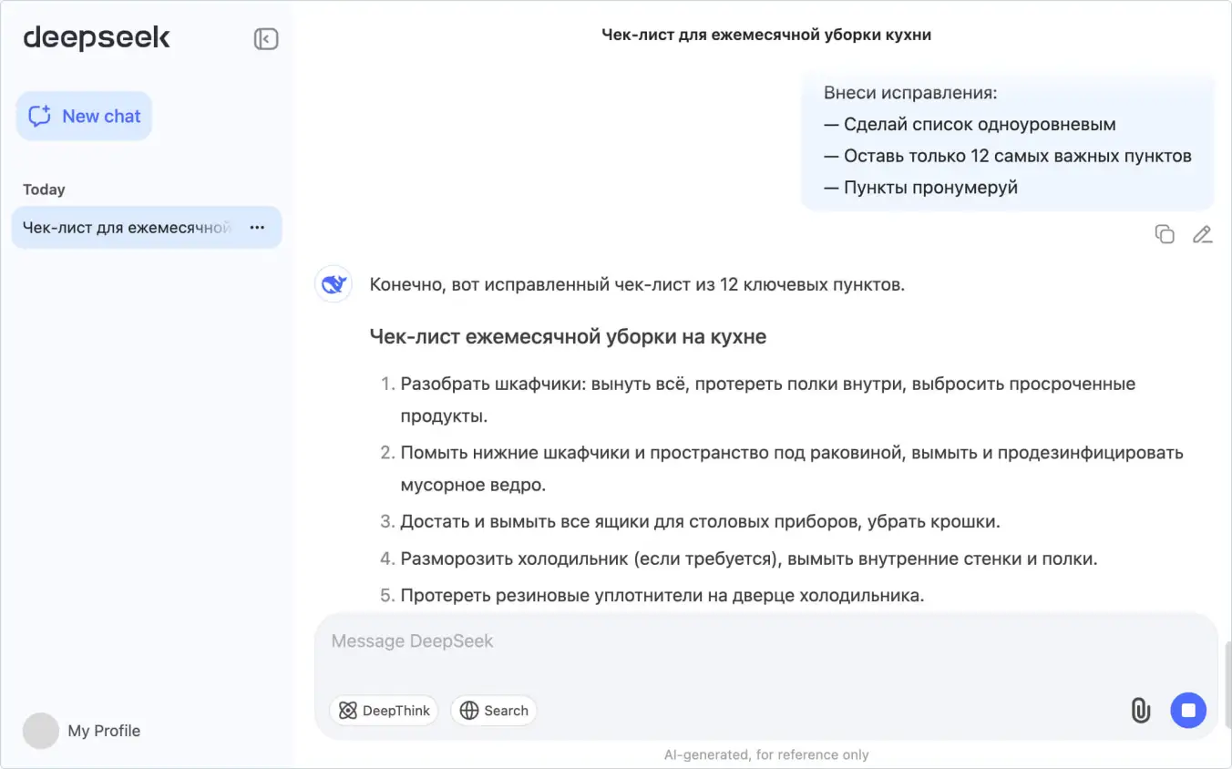The height and width of the screenshot is (769, 1232).
Task: Copy the user message with copy icon
Action: (1165, 234)
